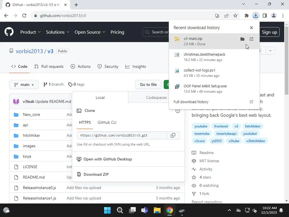Open v3-main.zip with the open icon
Viewport: 289px width, 217px height.
pos(251,39)
